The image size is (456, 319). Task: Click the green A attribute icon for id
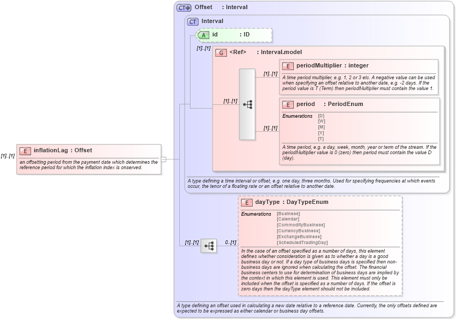click(203, 35)
